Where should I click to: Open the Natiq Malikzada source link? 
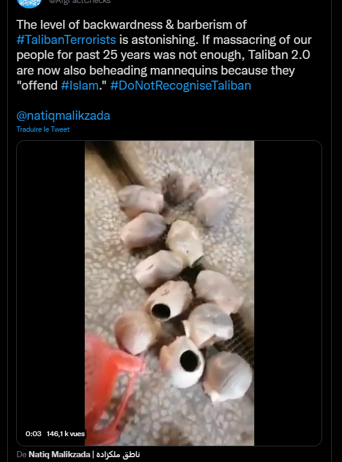pyautogui.click(x=59, y=454)
